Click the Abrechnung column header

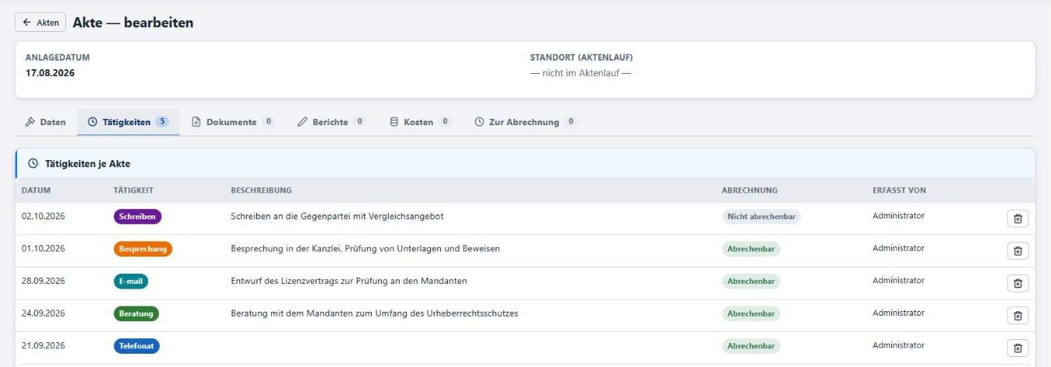[x=749, y=190]
